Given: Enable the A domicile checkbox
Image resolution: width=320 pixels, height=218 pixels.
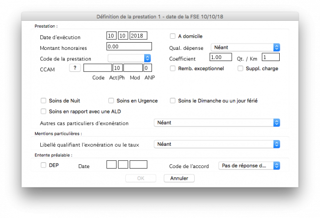Looking at the screenshot, I should [173, 36].
